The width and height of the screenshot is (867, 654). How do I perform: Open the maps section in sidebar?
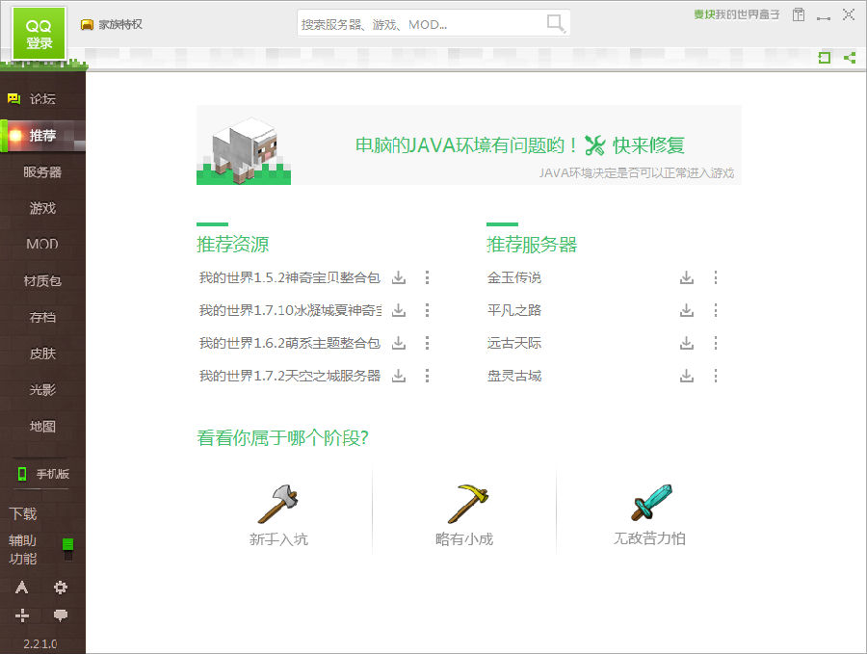point(42,427)
